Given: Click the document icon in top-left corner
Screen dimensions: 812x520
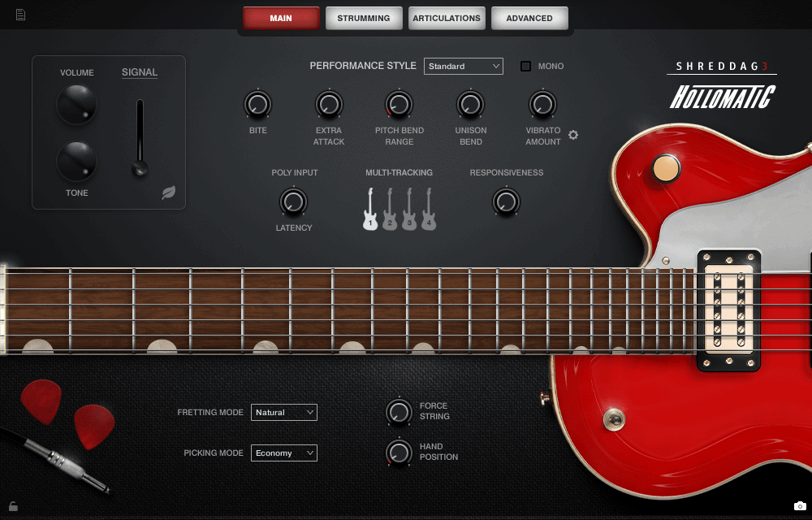Looking at the screenshot, I should click(x=20, y=15).
